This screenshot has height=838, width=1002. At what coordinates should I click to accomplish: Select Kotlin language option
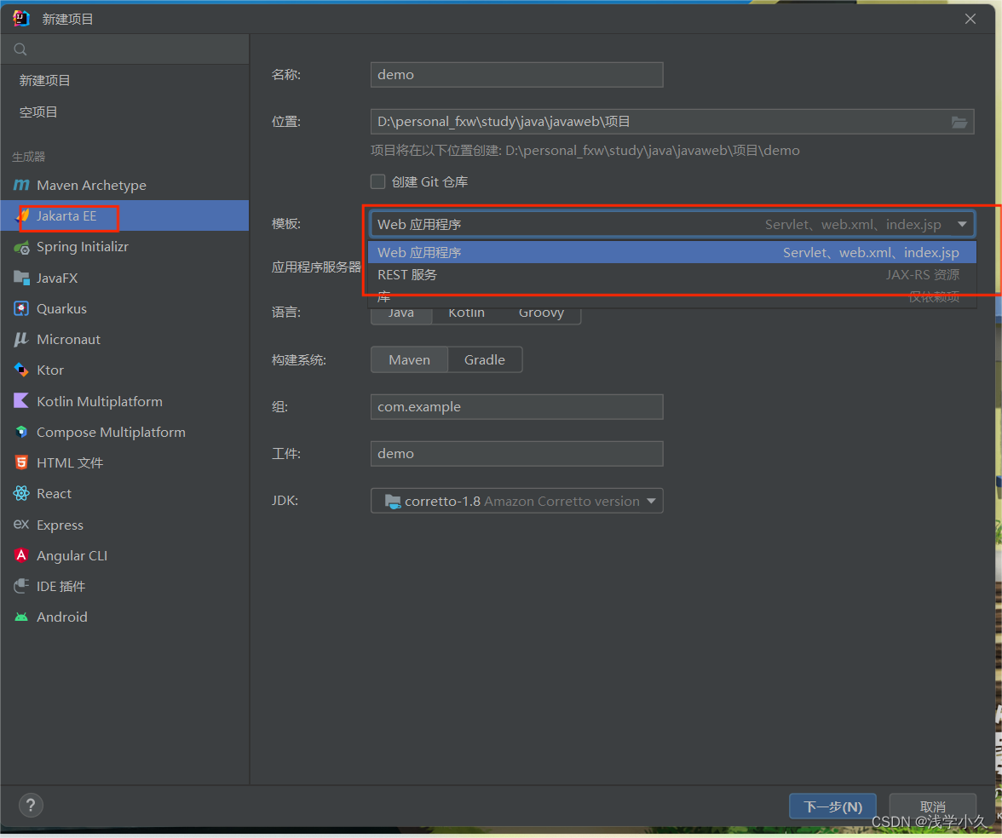point(467,313)
